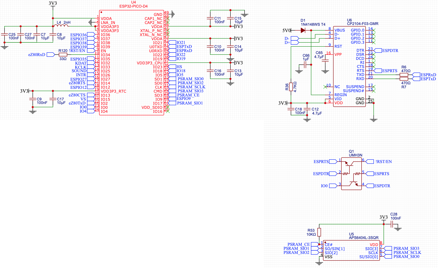The width and height of the screenshot is (438, 268).
Task: Select the LNA_IN pin label on U4
Action: (x=108, y=23)
